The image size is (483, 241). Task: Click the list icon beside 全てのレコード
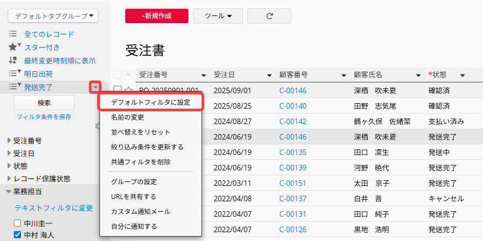pyautogui.click(x=13, y=34)
